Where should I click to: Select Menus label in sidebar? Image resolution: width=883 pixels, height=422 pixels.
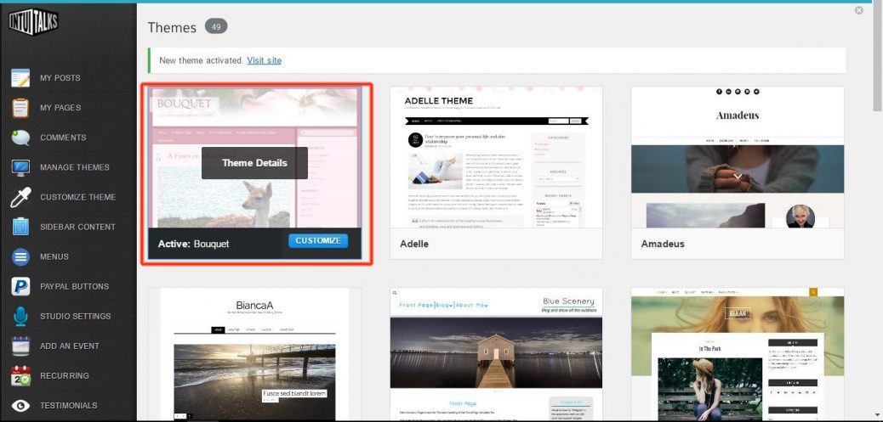point(54,256)
